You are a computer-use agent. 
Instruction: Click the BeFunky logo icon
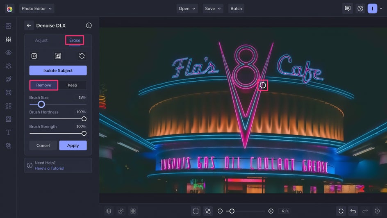[9, 9]
